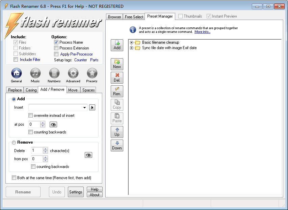Create a New preset folder
The height and width of the screenshot is (210, 288).
[x=117, y=64]
